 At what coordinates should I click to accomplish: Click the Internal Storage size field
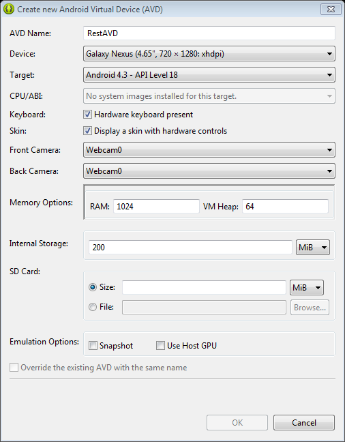(x=190, y=247)
